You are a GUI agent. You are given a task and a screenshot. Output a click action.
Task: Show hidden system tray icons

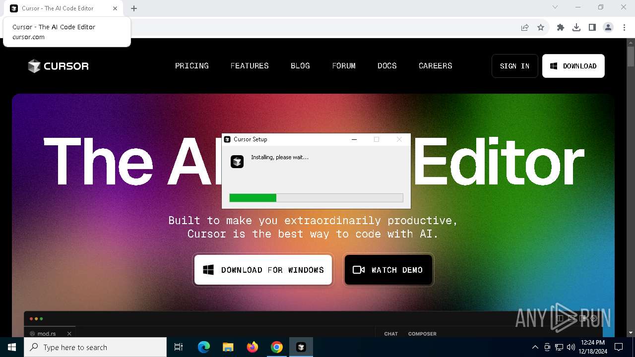coord(535,347)
